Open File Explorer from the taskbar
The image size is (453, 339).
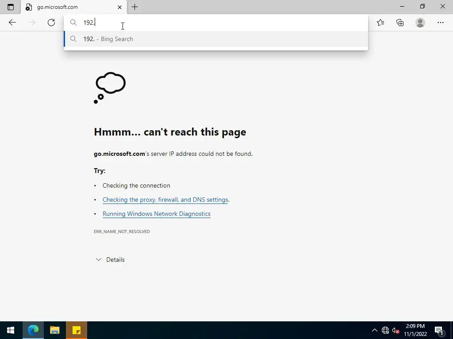54,330
